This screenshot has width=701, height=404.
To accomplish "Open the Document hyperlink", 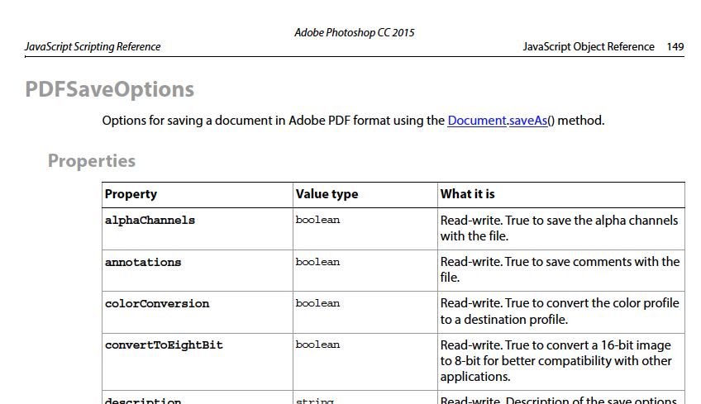I will pos(477,121).
